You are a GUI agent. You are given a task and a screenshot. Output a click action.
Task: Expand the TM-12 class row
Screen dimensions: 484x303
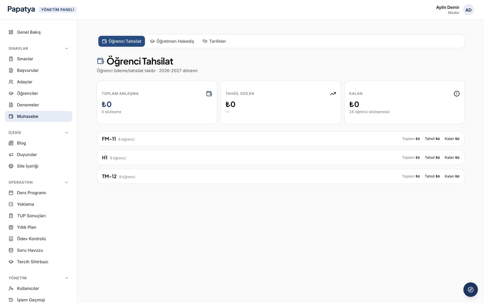[280, 176]
